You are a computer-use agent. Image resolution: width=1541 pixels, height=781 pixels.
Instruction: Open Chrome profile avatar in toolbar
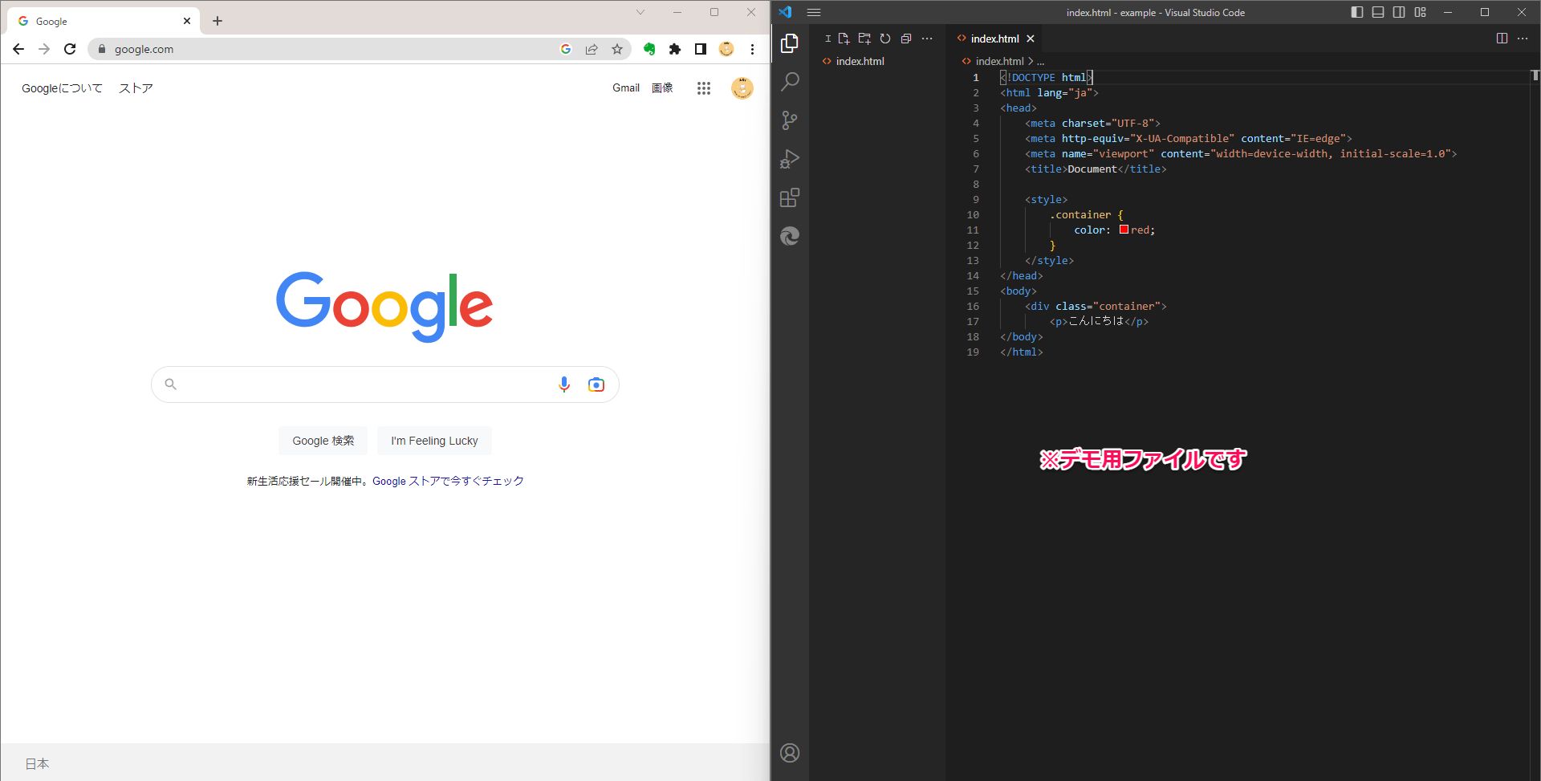726,49
